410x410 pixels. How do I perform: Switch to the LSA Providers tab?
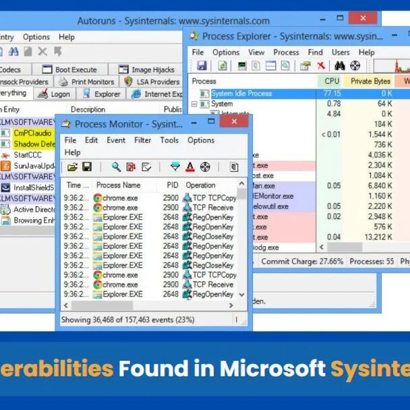pyautogui.click(x=152, y=82)
